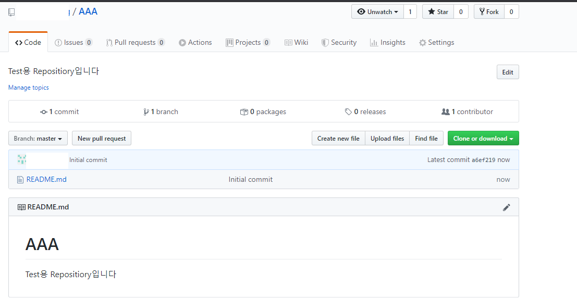Fork the AAA repository
This screenshot has height=298, width=577.
coord(489,12)
